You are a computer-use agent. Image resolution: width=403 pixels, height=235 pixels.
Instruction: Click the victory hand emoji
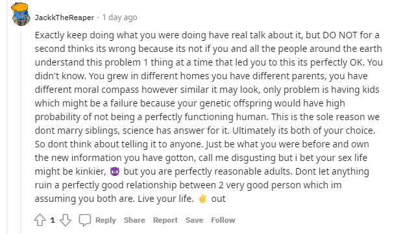[202, 199]
